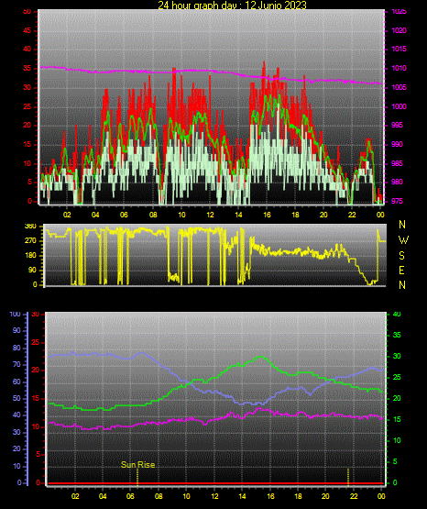Click blue "70" on humidity axis
Viewport: 427px width, 509px height.
16,364
